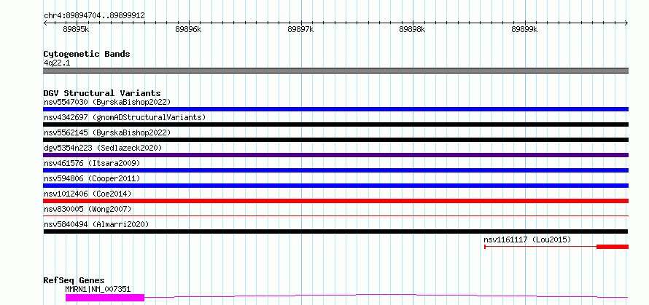Click the MMRN1|NM_007351 gene label
Viewport: 649px width, 305px height.
point(98,289)
